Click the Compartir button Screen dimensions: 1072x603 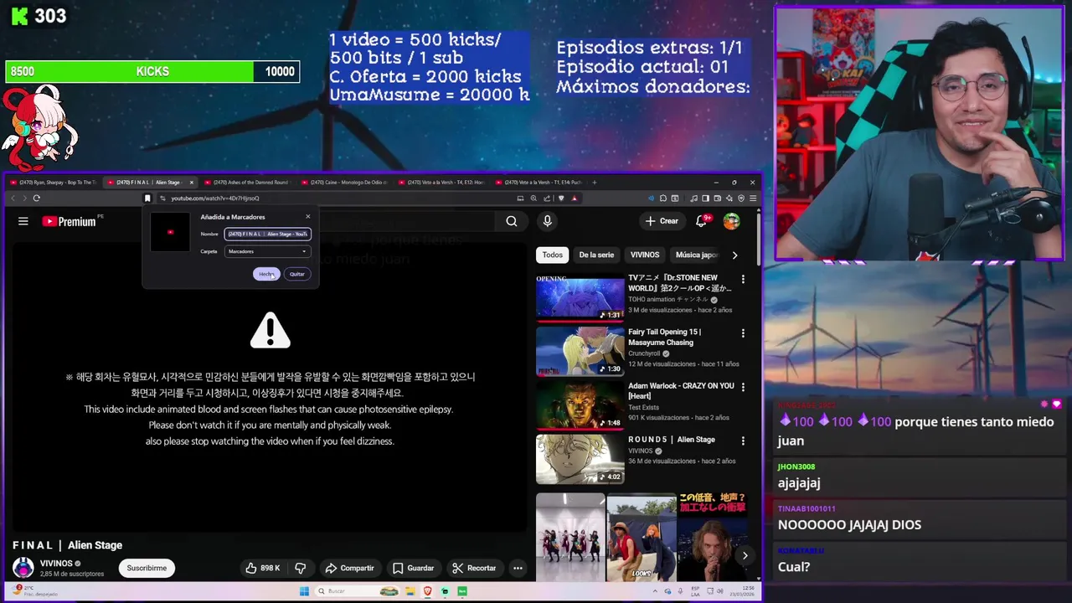350,568
